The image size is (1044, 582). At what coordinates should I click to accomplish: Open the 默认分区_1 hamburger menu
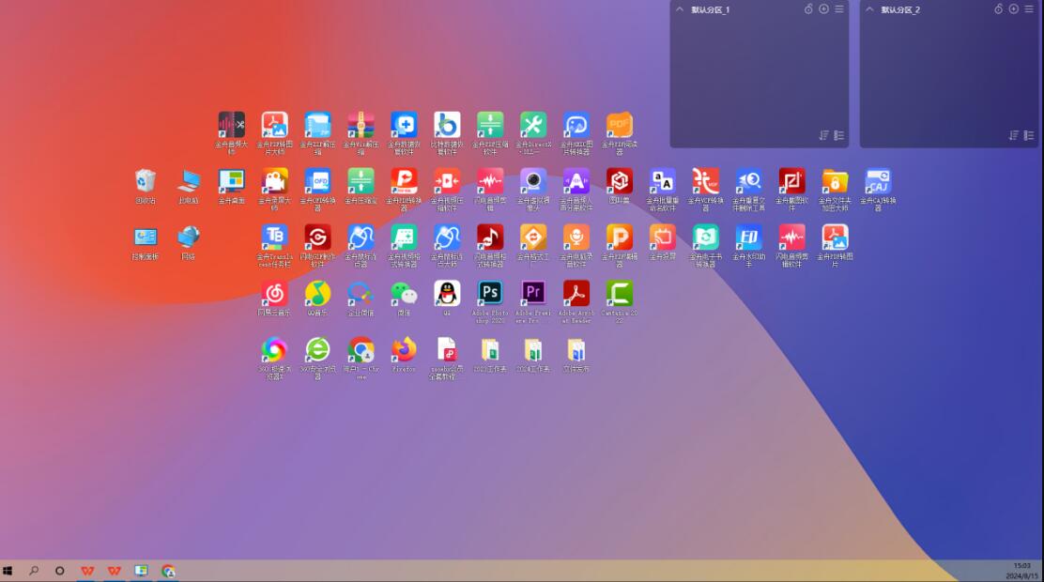click(x=839, y=9)
